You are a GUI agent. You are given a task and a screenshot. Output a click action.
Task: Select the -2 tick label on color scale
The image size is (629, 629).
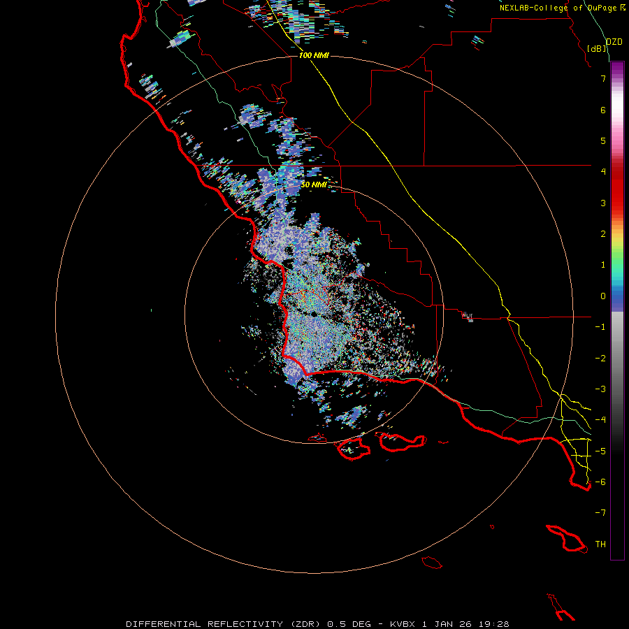pos(600,359)
